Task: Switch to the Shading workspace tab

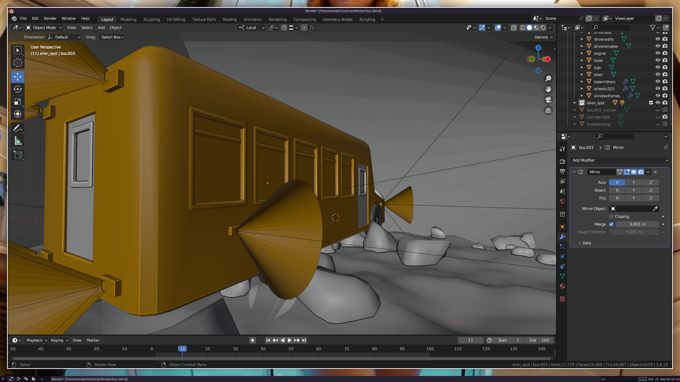Action: [229, 19]
